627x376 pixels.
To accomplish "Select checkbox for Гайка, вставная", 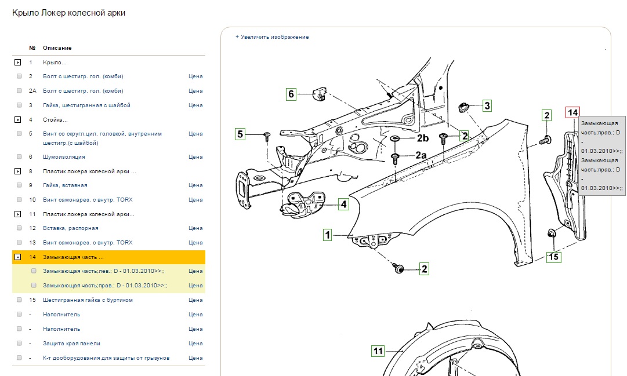I will pos(19,185).
